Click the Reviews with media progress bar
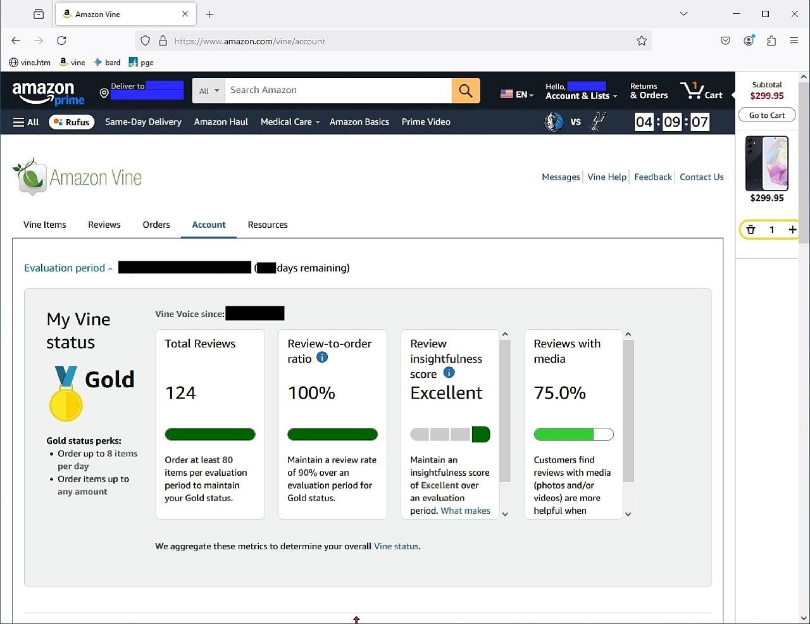Image resolution: width=810 pixels, height=624 pixels. click(573, 434)
